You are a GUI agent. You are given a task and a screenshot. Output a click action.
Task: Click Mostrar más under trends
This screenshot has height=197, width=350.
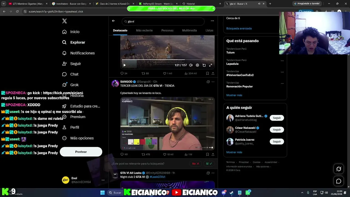[x=234, y=95]
